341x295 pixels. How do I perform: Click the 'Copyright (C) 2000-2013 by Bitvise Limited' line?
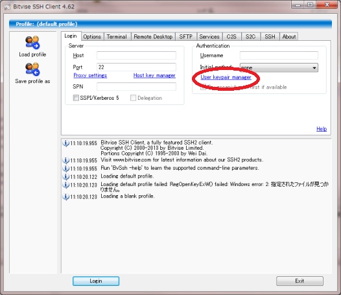click(152, 148)
